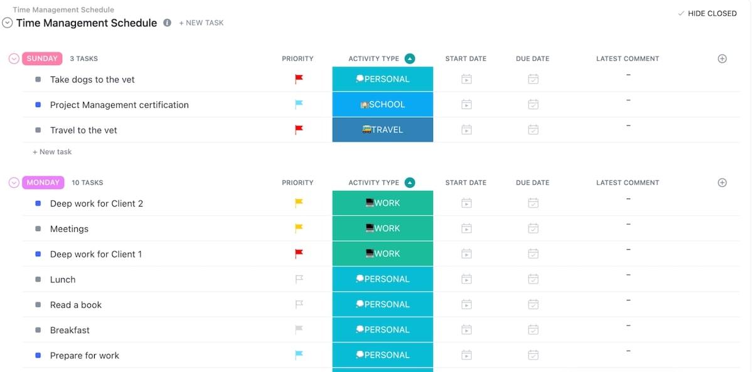Click the status square for Deep work for Client 2
The height and width of the screenshot is (372, 753).
tap(38, 204)
